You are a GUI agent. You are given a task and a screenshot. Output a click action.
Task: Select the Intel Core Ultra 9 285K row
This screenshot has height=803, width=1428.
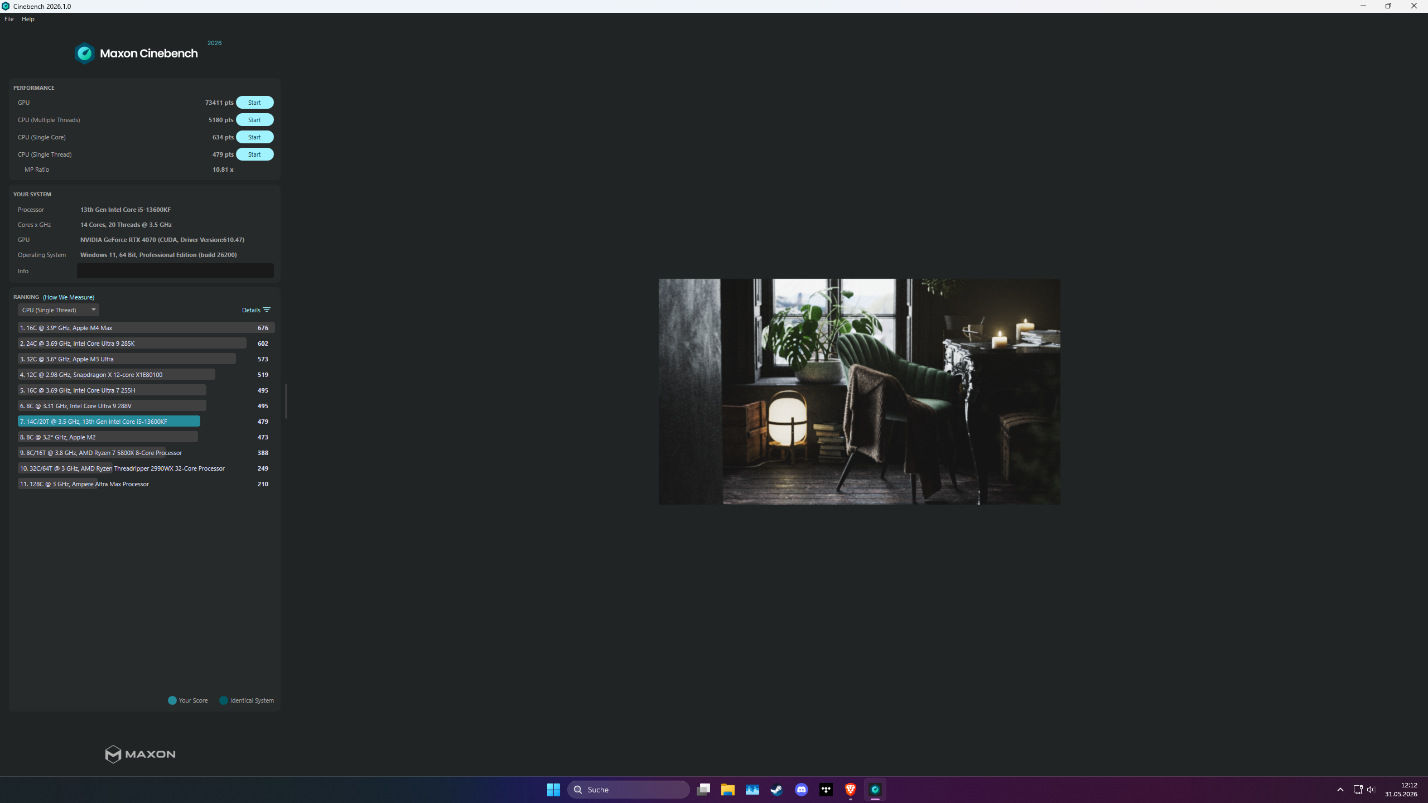pos(146,344)
